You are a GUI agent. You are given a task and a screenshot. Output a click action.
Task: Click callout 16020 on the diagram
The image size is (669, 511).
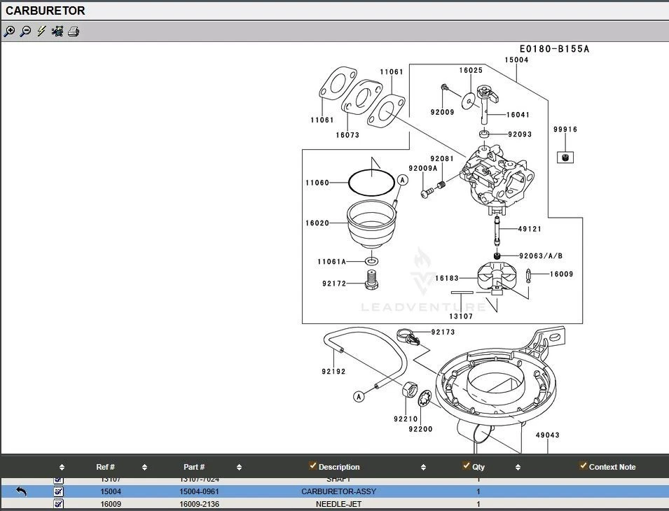pos(317,223)
